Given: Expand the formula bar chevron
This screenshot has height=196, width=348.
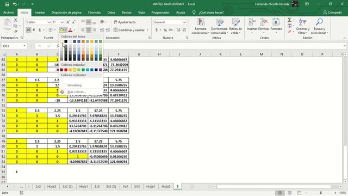Looking at the screenshot, I should [344, 46].
